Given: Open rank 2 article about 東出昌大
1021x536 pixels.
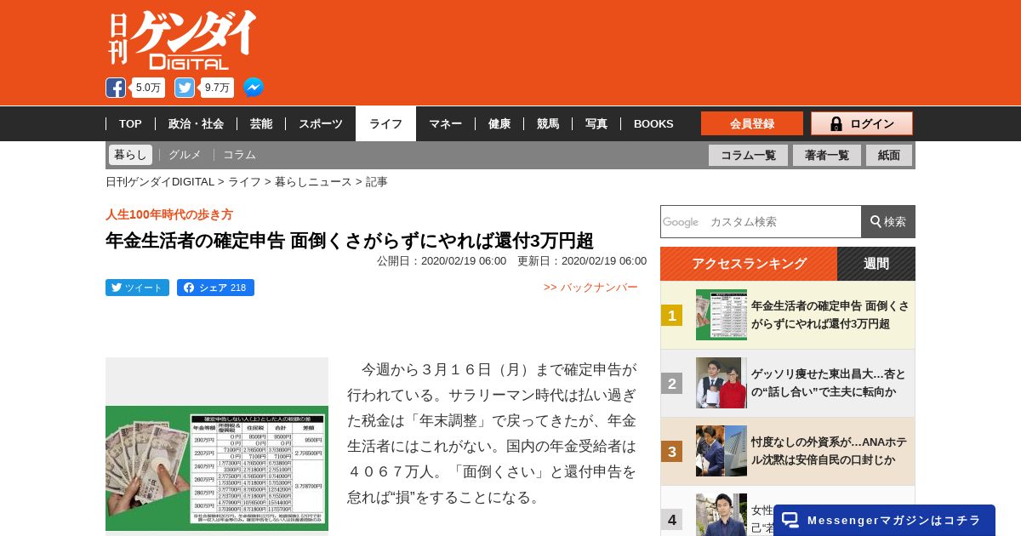Looking at the screenshot, I should pyautogui.click(x=829, y=383).
